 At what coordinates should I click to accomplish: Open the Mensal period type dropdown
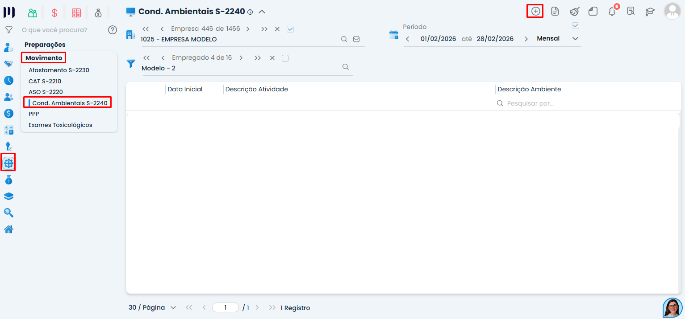[558, 39]
